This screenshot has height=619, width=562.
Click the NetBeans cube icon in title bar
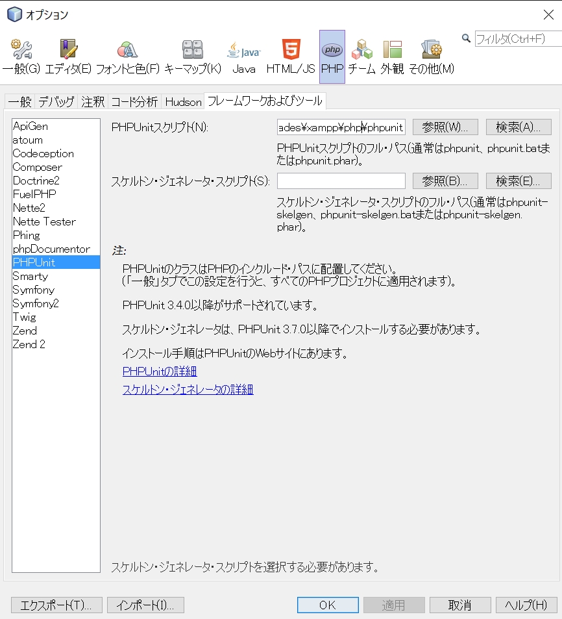(14, 14)
